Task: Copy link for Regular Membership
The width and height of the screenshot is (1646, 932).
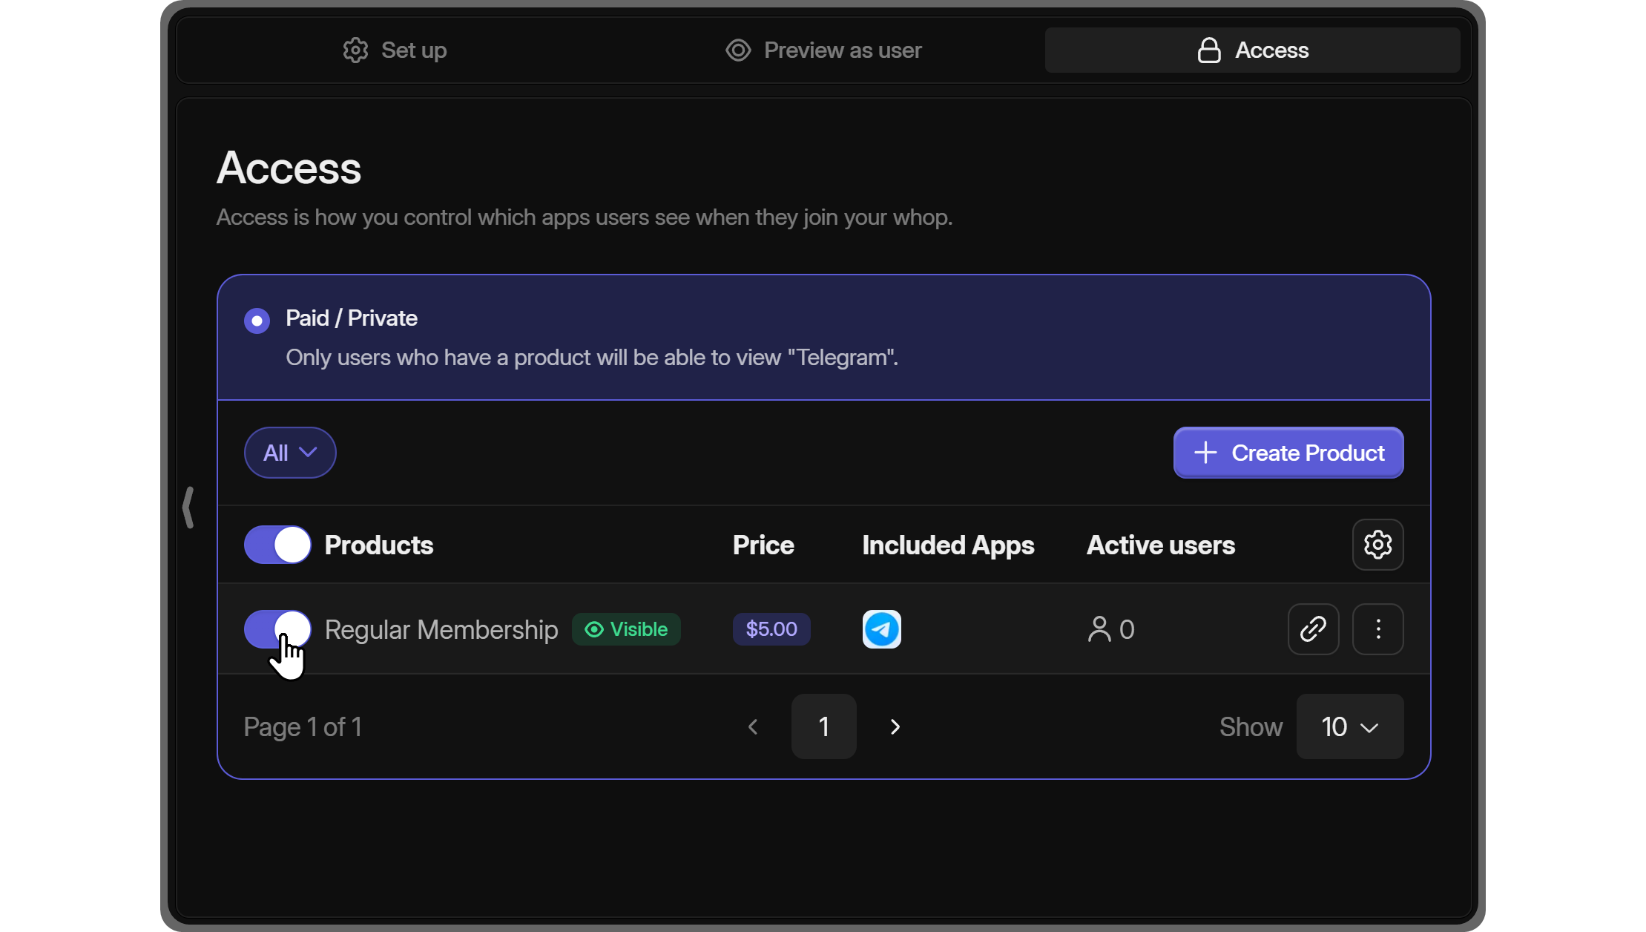Action: point(1313,629)
